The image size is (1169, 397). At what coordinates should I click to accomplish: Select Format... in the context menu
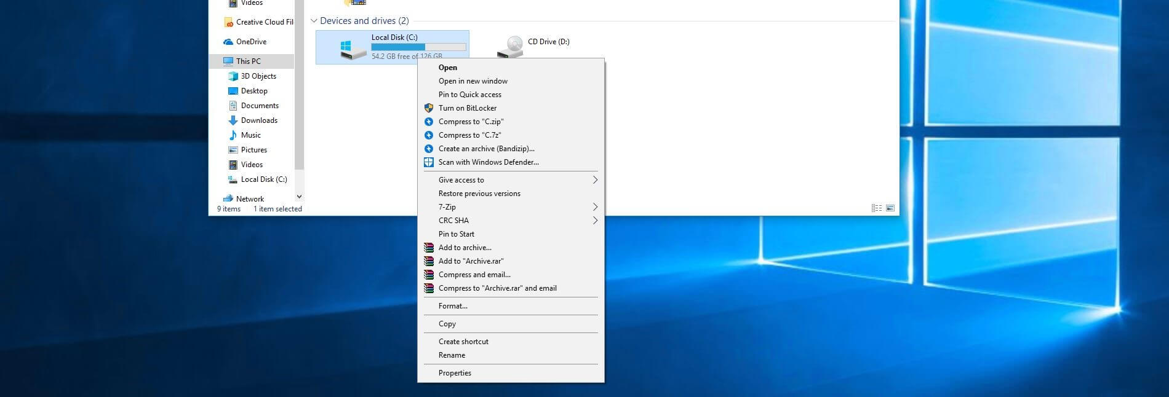[x=453, y=306]
